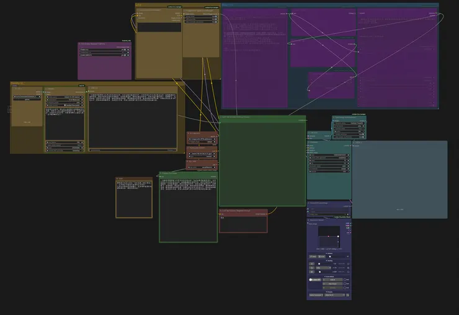The height and width of the screenshot is (315, 459).
Task: Click the image file selector in Load Image node
Action: coord(27,97)
